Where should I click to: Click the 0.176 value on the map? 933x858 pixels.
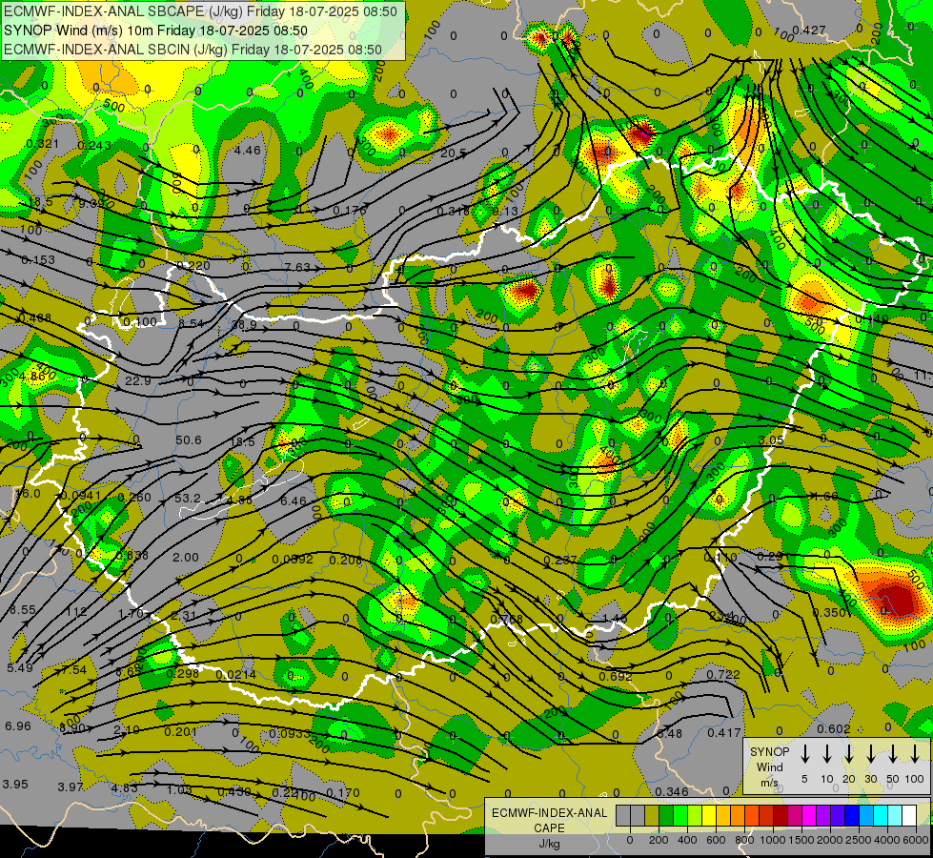(x=350, y=210)
